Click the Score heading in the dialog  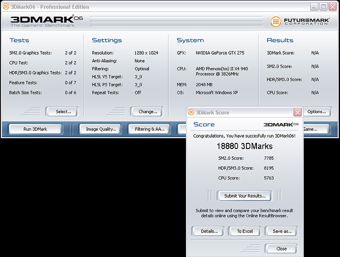[x=204, y=124]
